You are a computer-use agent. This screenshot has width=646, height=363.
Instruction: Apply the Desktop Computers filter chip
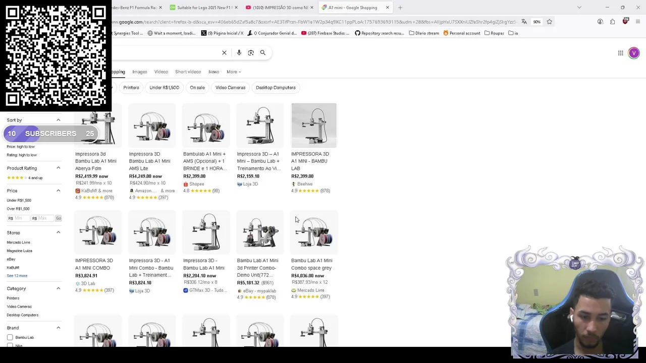[276, 88]
